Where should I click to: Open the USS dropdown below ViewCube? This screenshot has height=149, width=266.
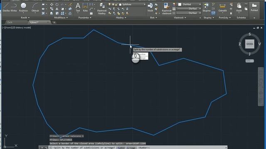[250, 61]
